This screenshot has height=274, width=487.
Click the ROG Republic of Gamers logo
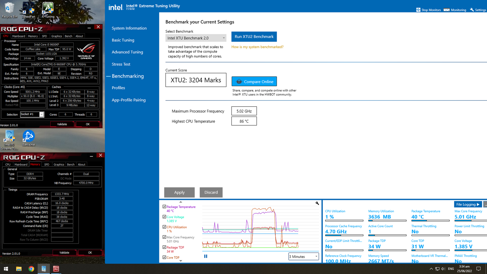click(x=86, y=52)
